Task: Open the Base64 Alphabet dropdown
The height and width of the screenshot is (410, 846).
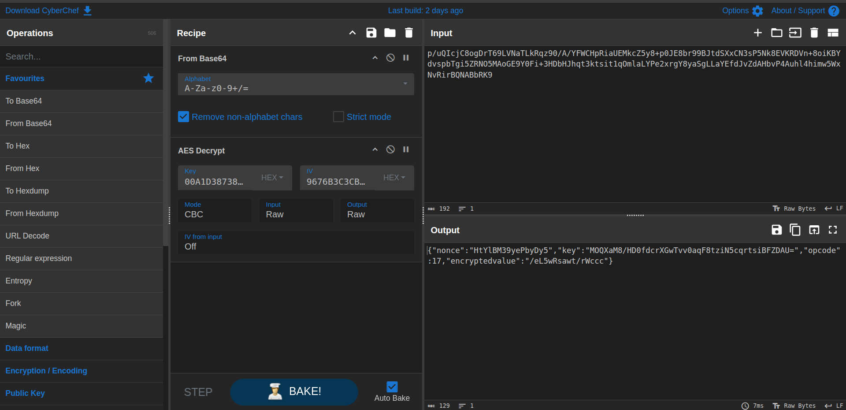Action: pos(296,84)
